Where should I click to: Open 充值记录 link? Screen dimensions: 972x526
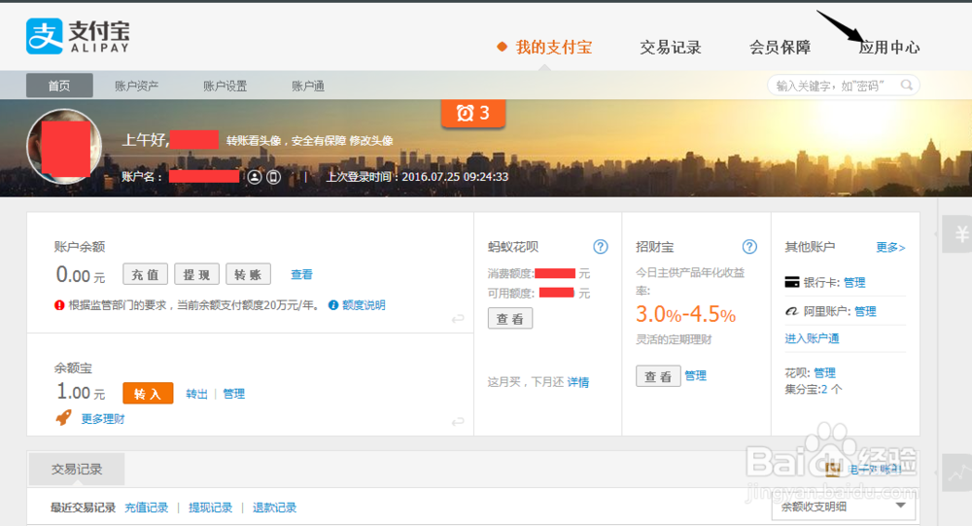pos(147,508)
